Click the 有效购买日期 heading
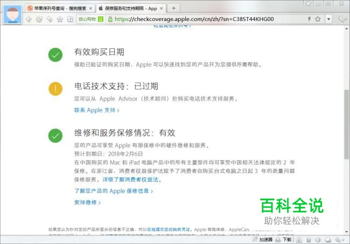The height and width of the screenshot is (244, 350). click(x=99, y=52)
